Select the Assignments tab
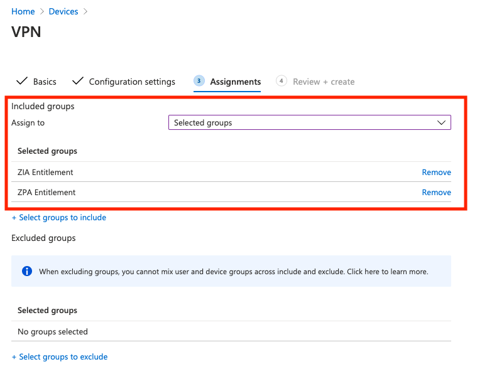 tap(235, 82)
